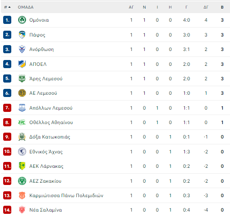230x217 pixels.
Task: Open the Ανόρθωση crest icon
Action: (22, 49)
